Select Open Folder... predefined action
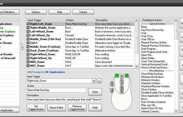This screenshot has height=117, width=183. tap(148, 58)
